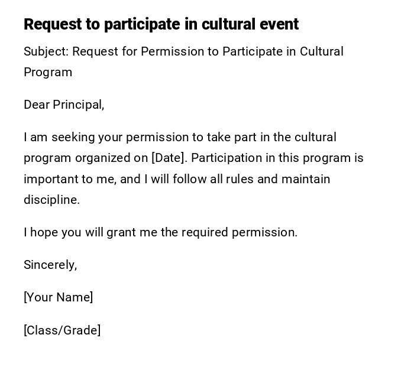
Task: Click the "[Your Name]" placeholder
Action: 58,297
